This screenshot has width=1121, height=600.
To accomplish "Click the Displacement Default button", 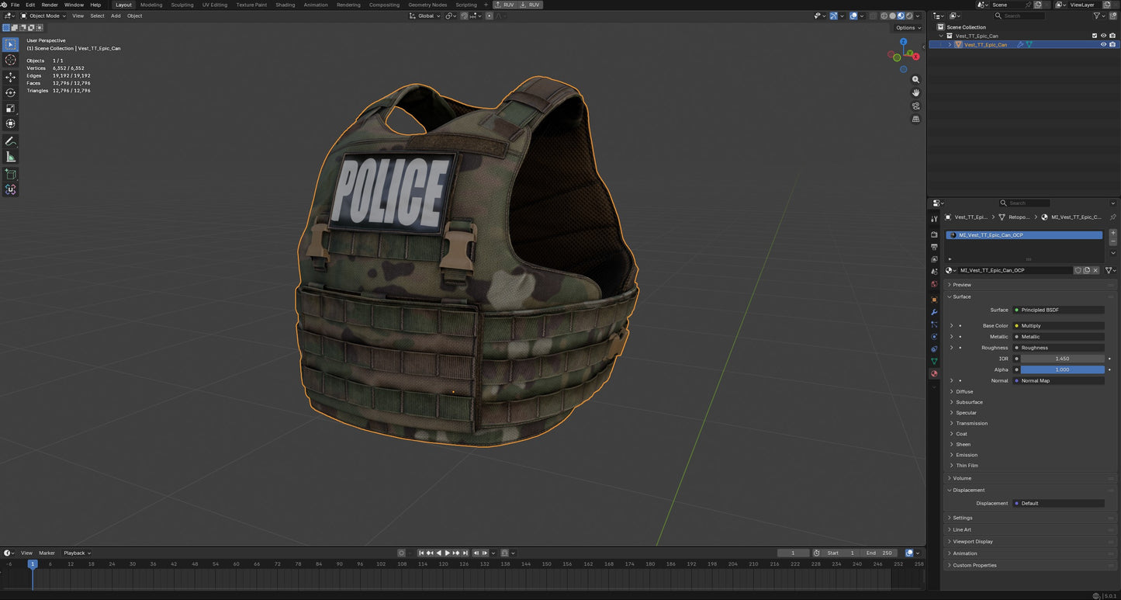I will pyautogui.click(x=1058, y=503).
